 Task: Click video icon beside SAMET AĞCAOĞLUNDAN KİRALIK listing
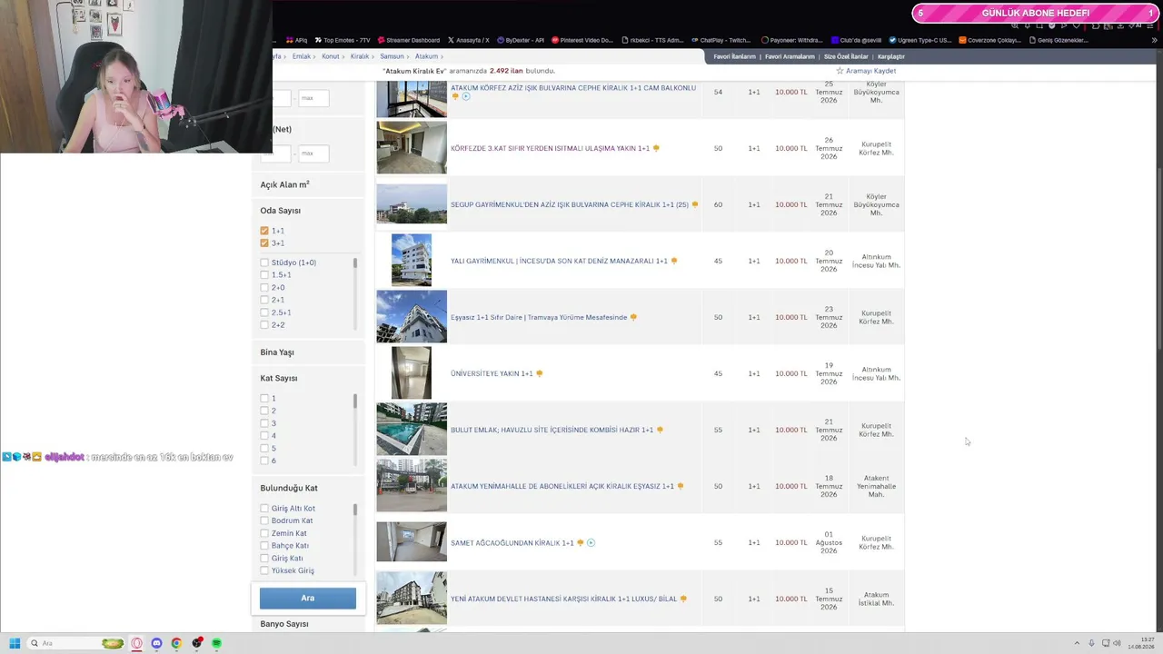click(x=591, y=543)
